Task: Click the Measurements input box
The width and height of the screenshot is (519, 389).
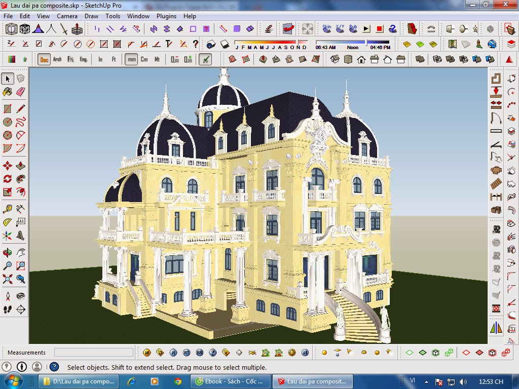Action: pos(94,353)
